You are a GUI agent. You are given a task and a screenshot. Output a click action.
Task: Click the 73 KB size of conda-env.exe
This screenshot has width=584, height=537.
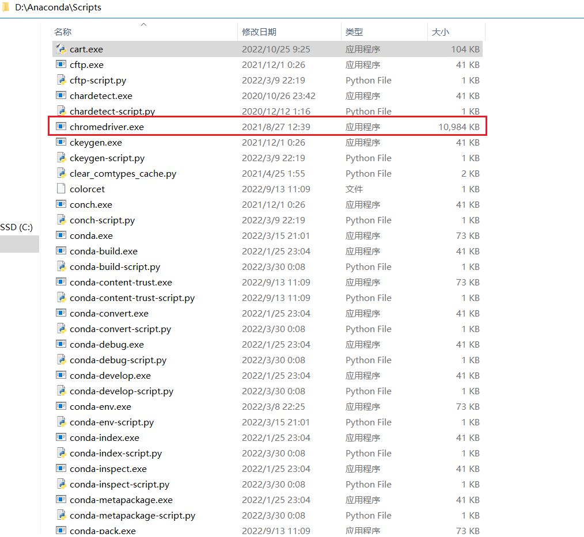click(468, 407)
